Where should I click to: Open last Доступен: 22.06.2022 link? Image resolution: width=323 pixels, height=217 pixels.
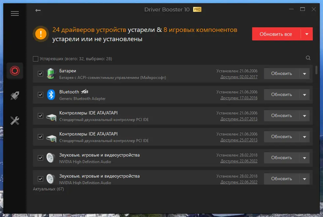(x=239, y=182)
